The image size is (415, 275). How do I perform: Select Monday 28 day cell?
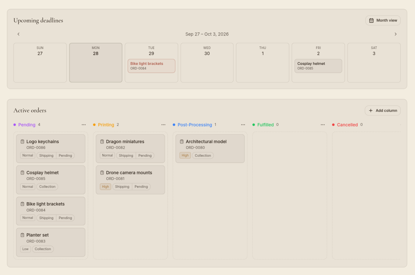(96, 62)
